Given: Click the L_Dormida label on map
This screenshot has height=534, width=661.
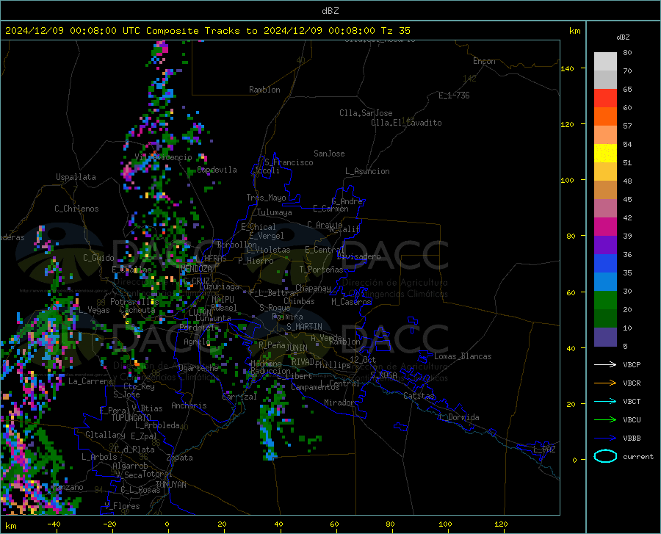Looking at the screenshot, I should (x=459, y=417).
